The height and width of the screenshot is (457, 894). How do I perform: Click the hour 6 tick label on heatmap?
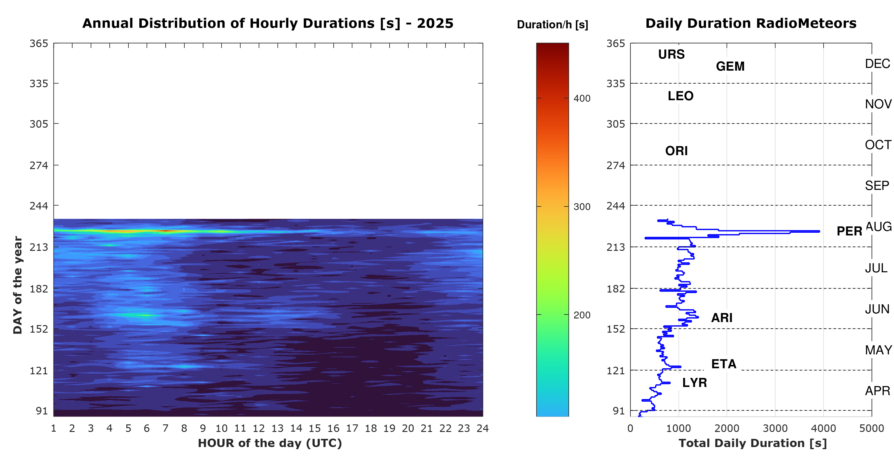tap(147, 429)
